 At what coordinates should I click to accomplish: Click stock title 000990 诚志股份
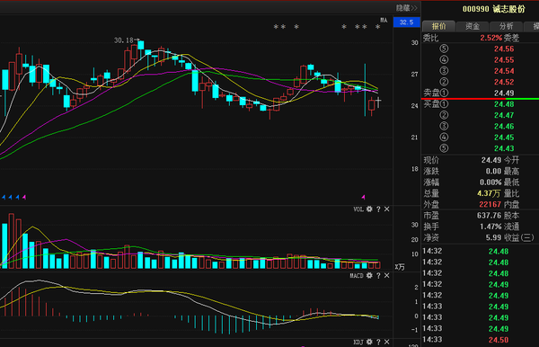pyautogui.click(x=493, y=9)
